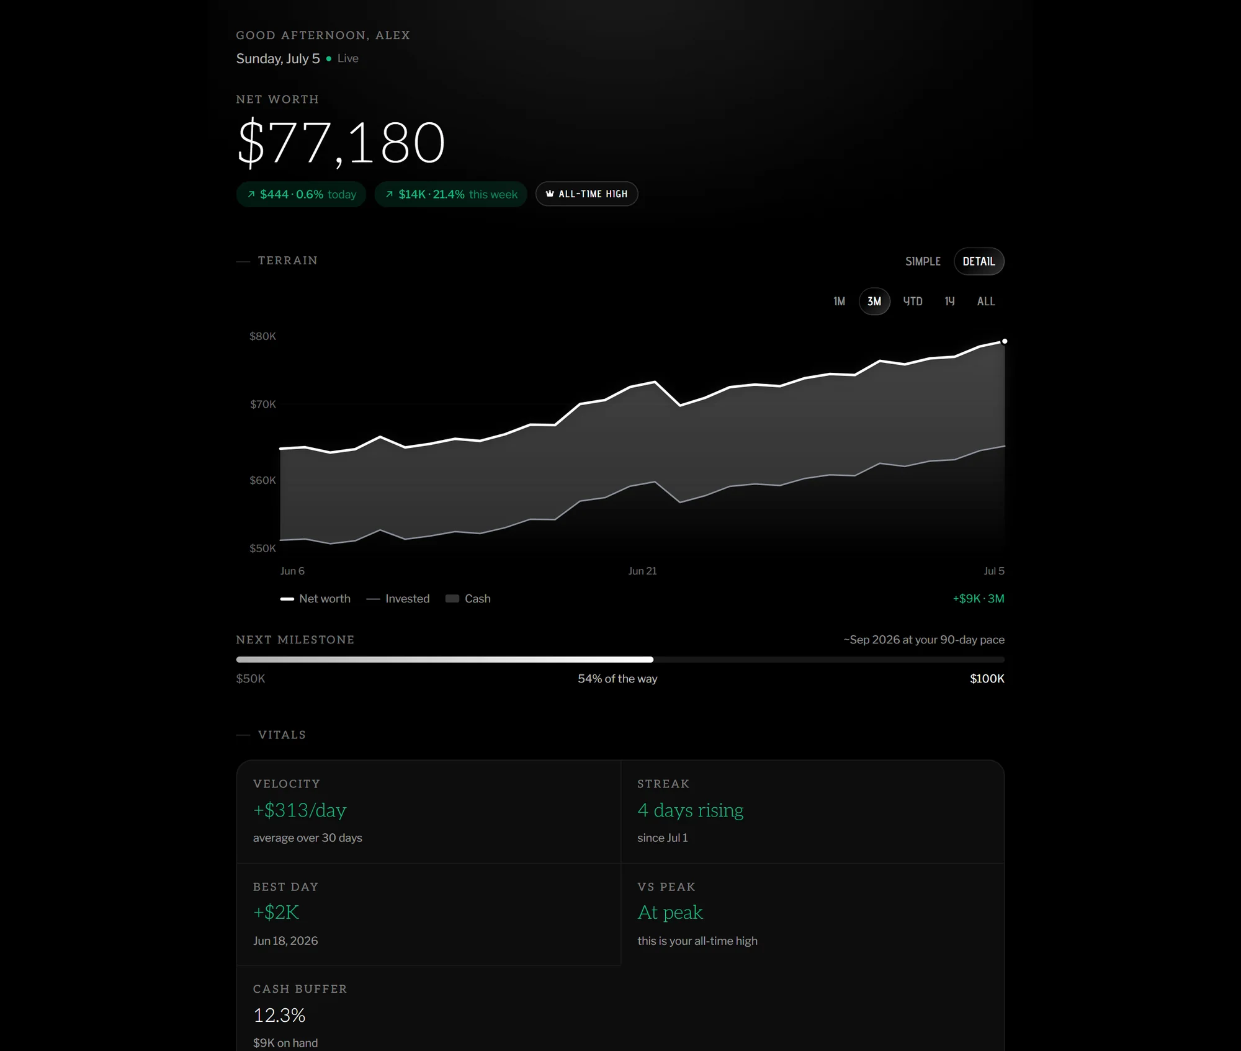The image size is (1241, 1051).
Task: Click the up arrow icon in today's gain pill
Action: click(251, 194)
